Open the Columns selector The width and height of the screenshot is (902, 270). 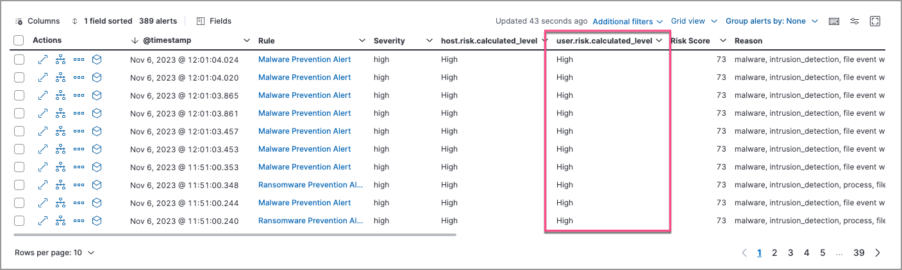click(x=38, y=21)
